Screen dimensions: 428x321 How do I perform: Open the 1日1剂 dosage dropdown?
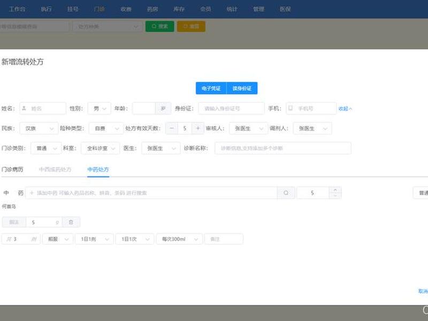[x=94, y=239]
